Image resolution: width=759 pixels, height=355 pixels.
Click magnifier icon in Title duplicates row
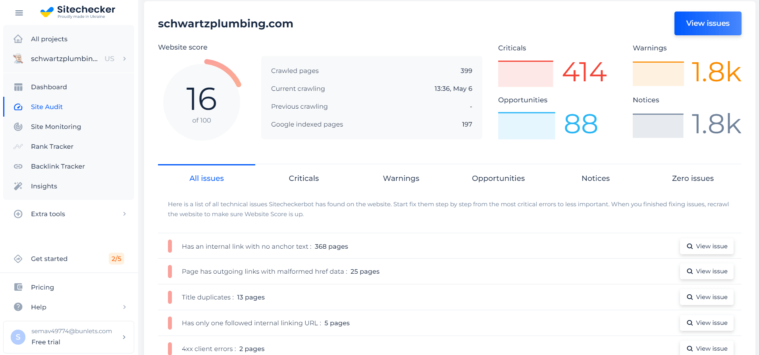(690, 297)
